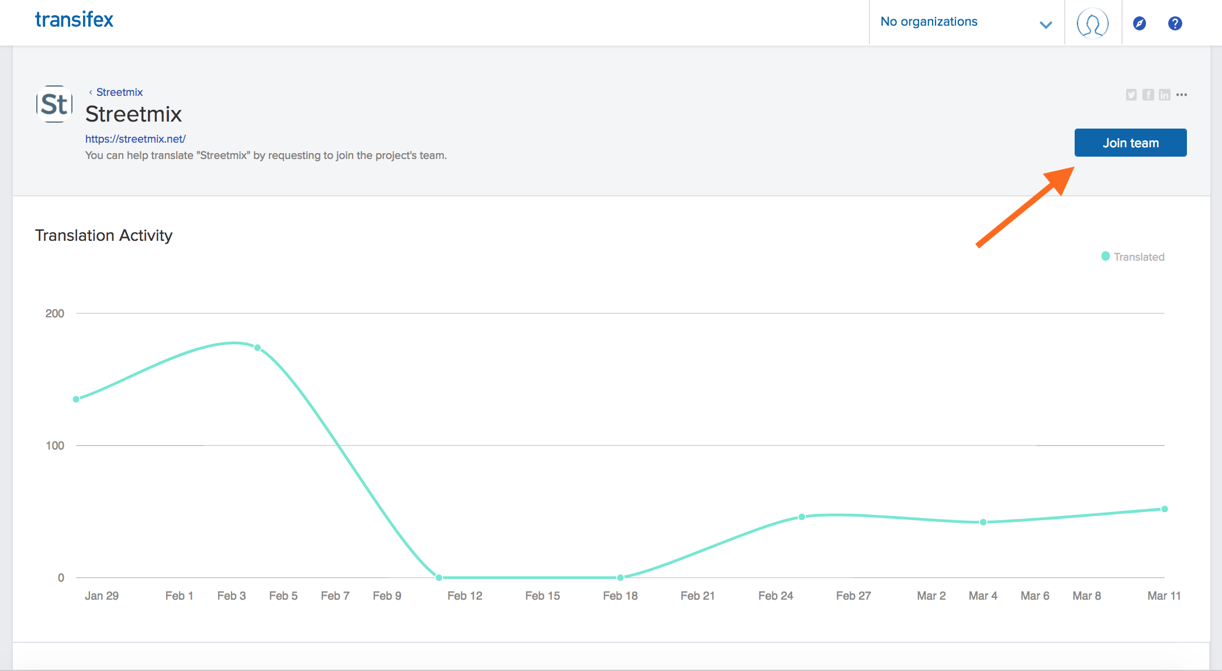Click the Streetmix project title

133,114
